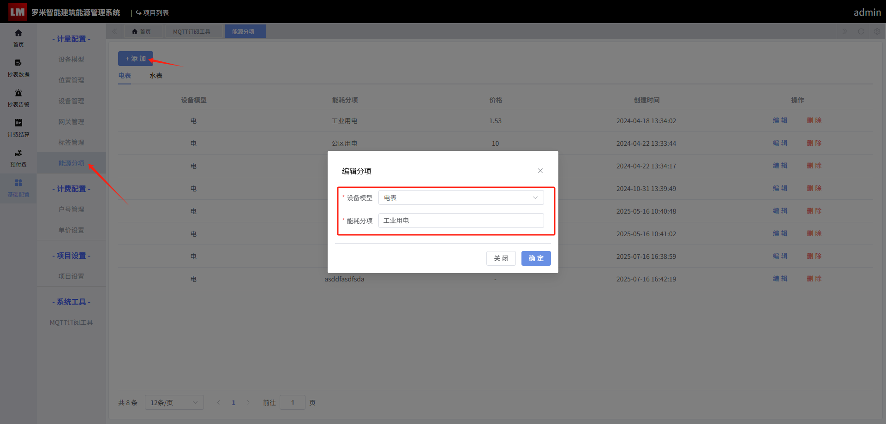
Task: Click the + 添加 button
Action: pyautogui.click(x=136, y=59)
